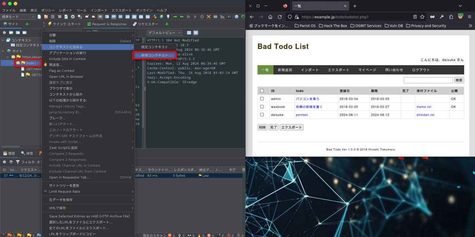Open Firefox reader view icon
Viewport: 475px width, 237px height.
(x=415, y=17)
